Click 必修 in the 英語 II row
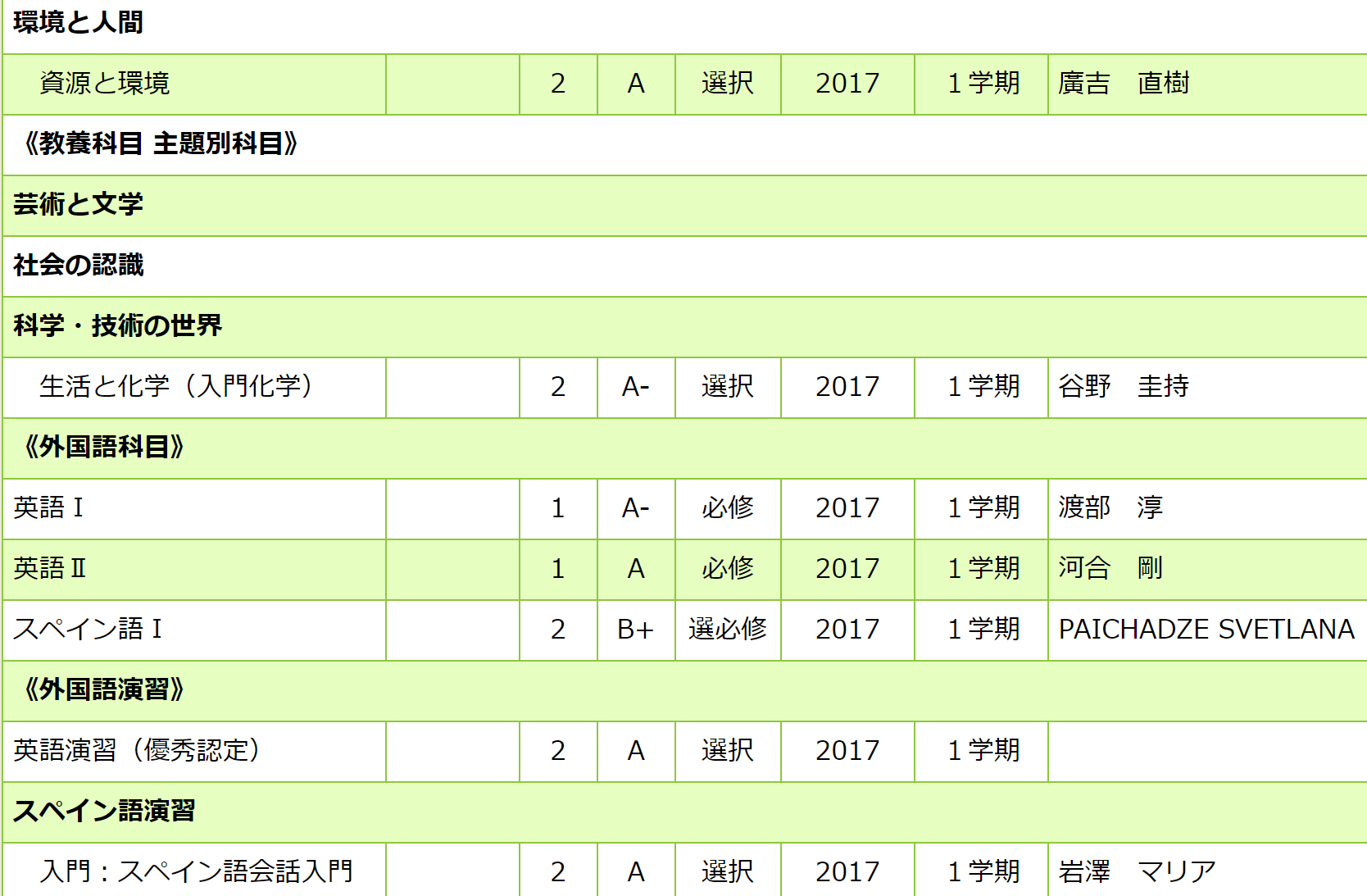1367x896 pixels. tap(728, 568)
